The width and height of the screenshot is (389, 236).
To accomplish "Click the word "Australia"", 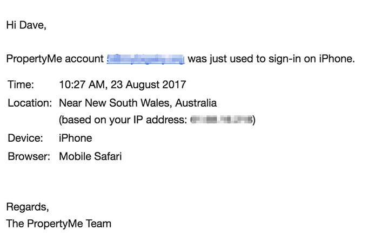I will tap(197, 102).
